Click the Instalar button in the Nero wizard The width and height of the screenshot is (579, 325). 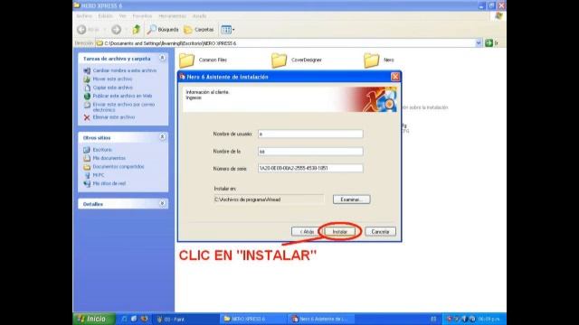339,231
